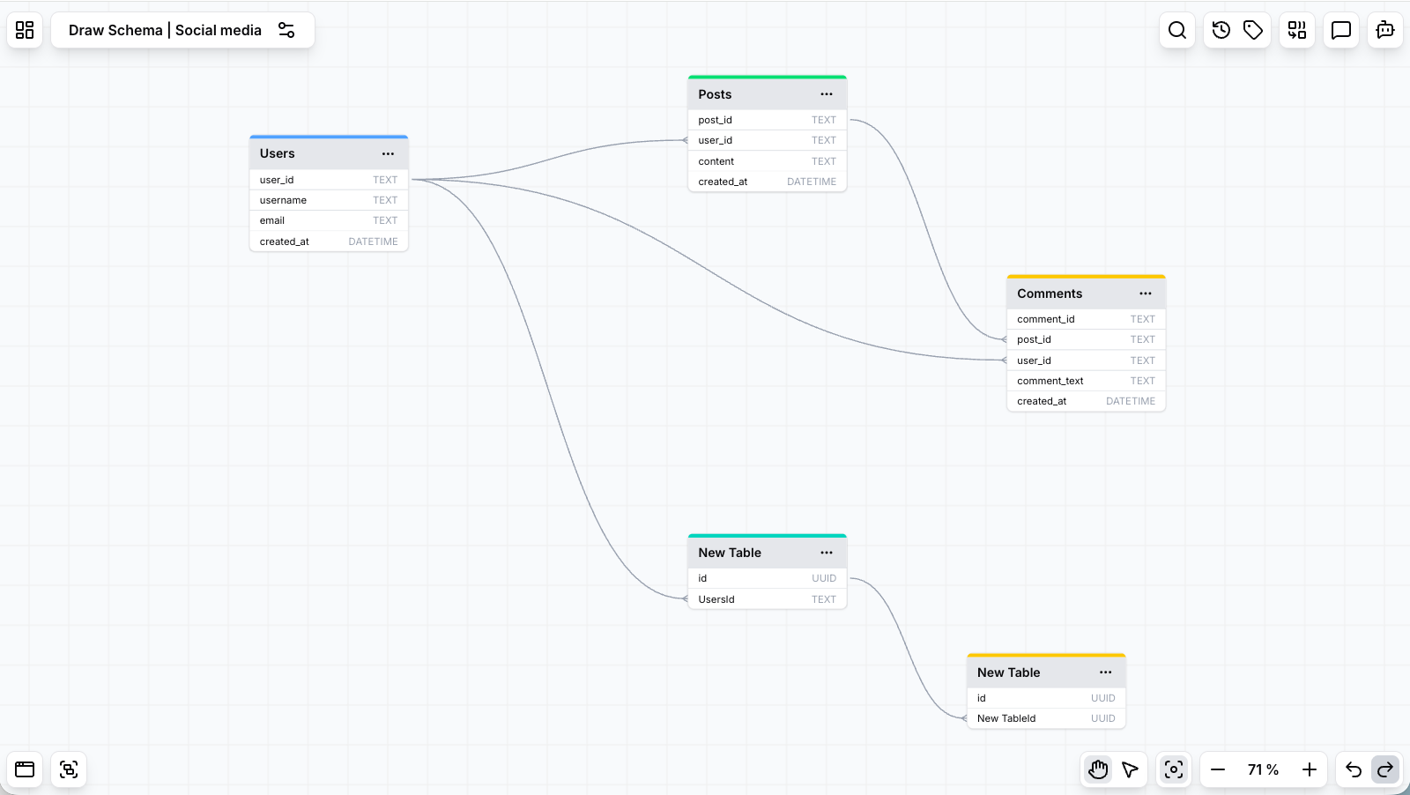This screenshot has height=795, width=1410.
Task: Open the options menu for the Comments table
Action: point(1146,293)
